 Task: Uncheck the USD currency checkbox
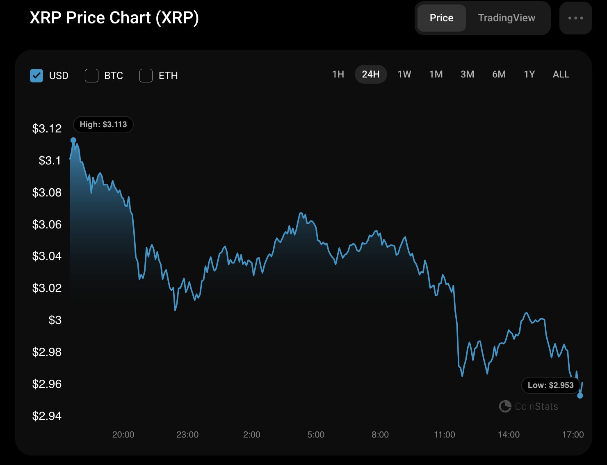pyautogui.click(x=37, y=75)
